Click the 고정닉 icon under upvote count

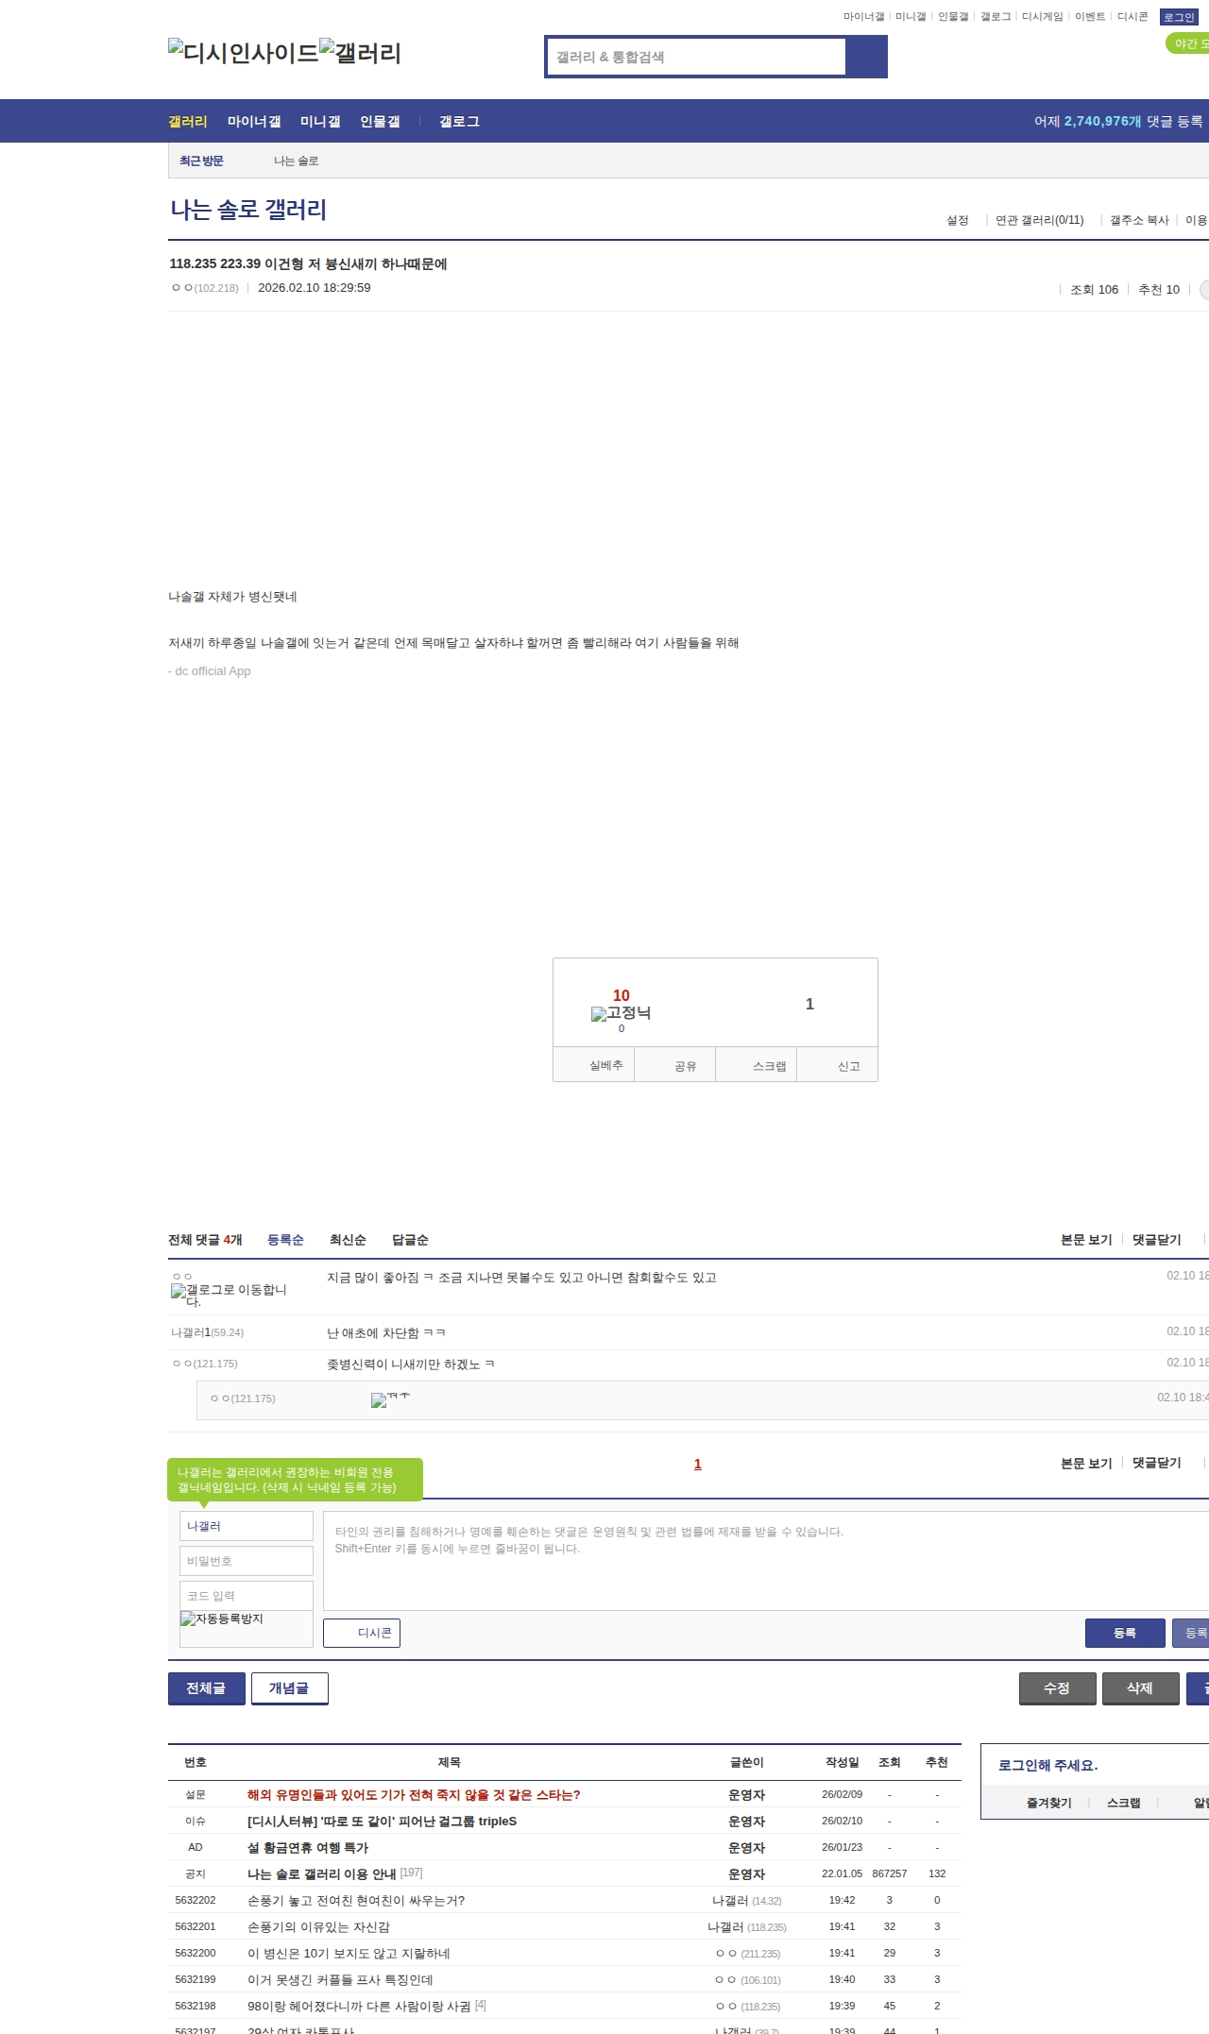(x=621, y=1013)
